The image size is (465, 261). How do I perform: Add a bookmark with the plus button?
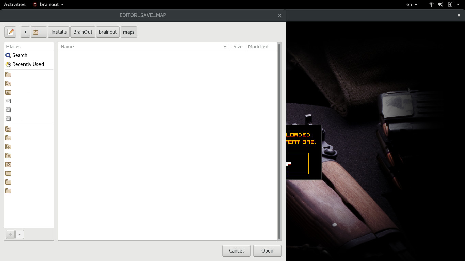(10, 234)
